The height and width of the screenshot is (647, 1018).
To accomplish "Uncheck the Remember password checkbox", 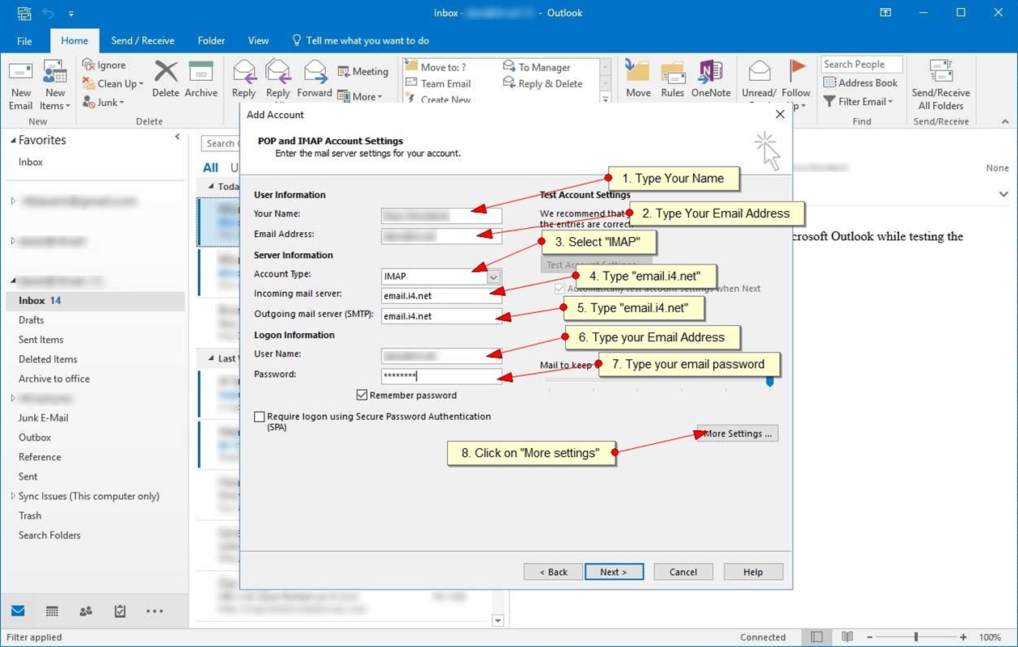I will pos(362,395).
